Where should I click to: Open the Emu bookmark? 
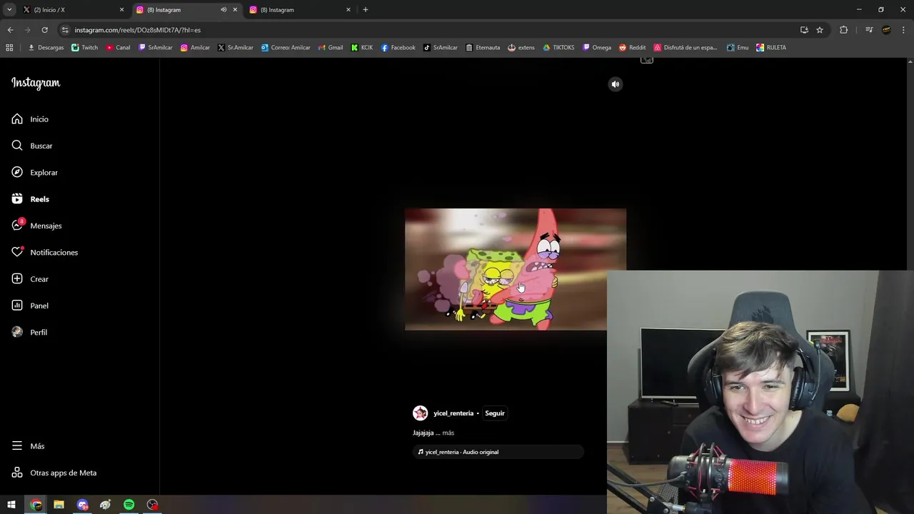pyautogui.click(x=738, y=48)
